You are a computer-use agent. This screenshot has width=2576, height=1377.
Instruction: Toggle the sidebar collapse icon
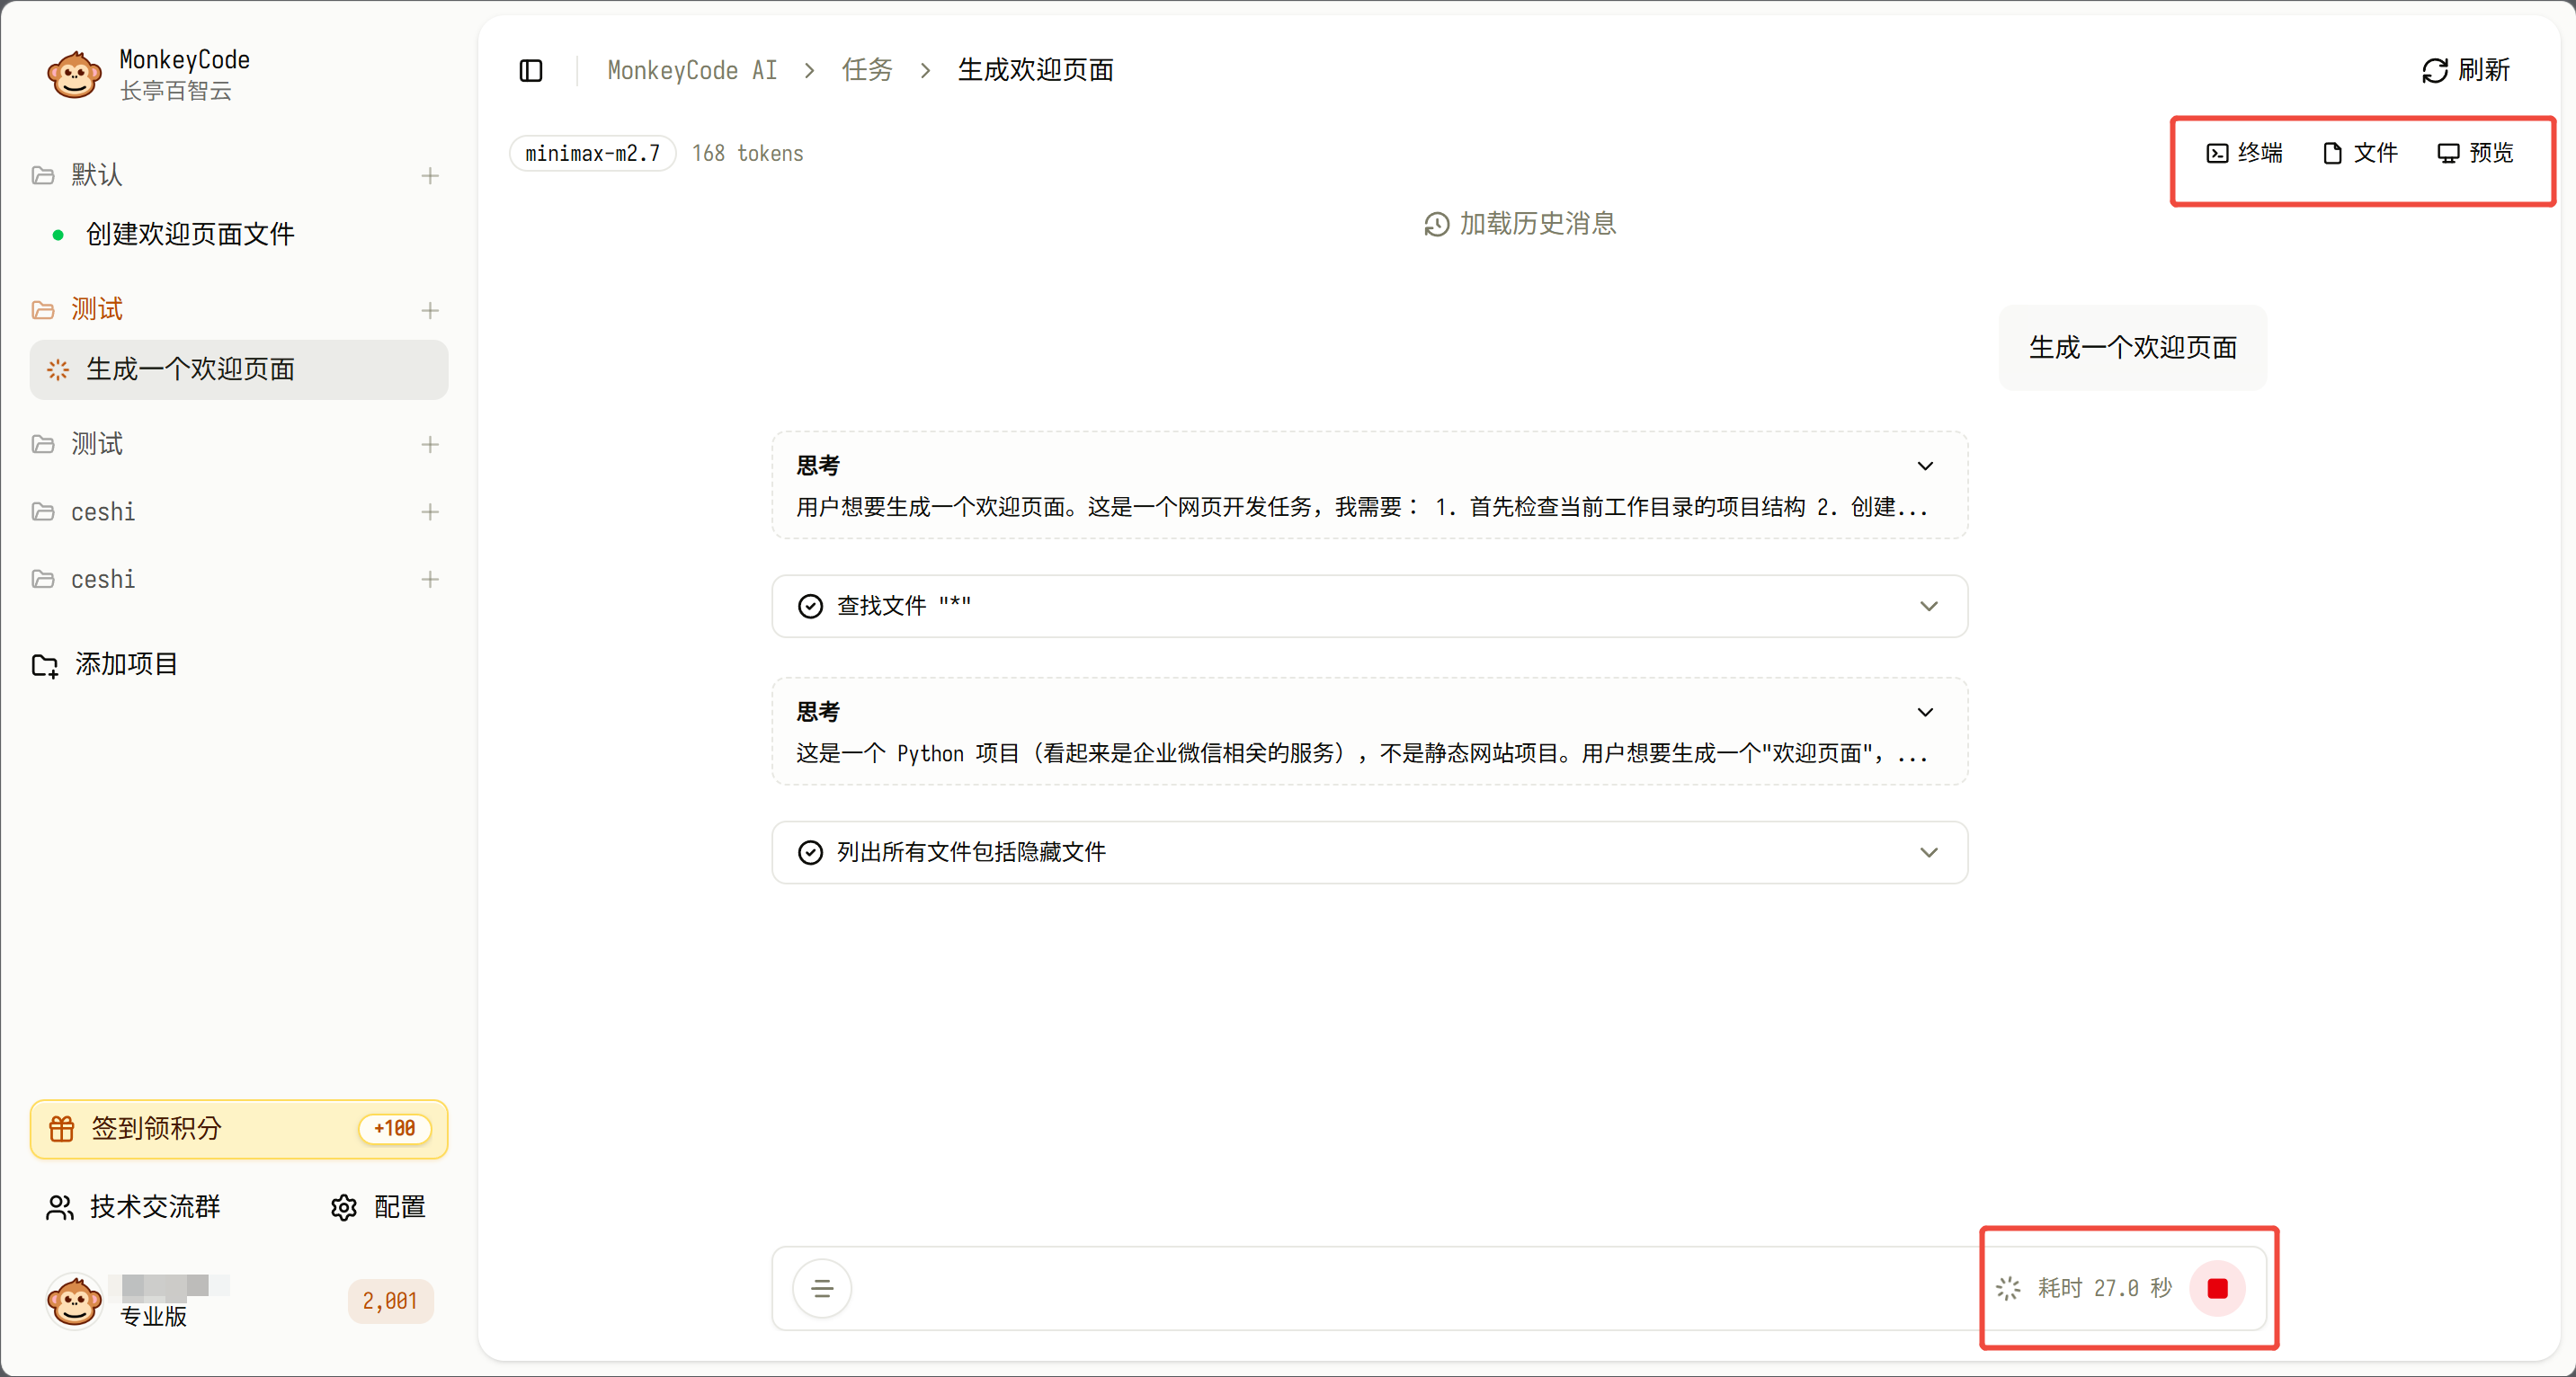[531, 70]
